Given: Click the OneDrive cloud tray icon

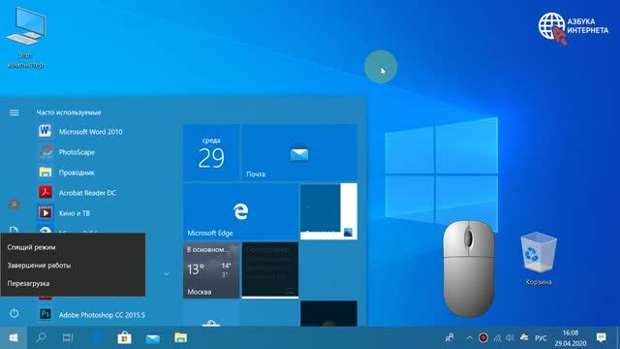Looking at the screenshot, I should (524, 338).
